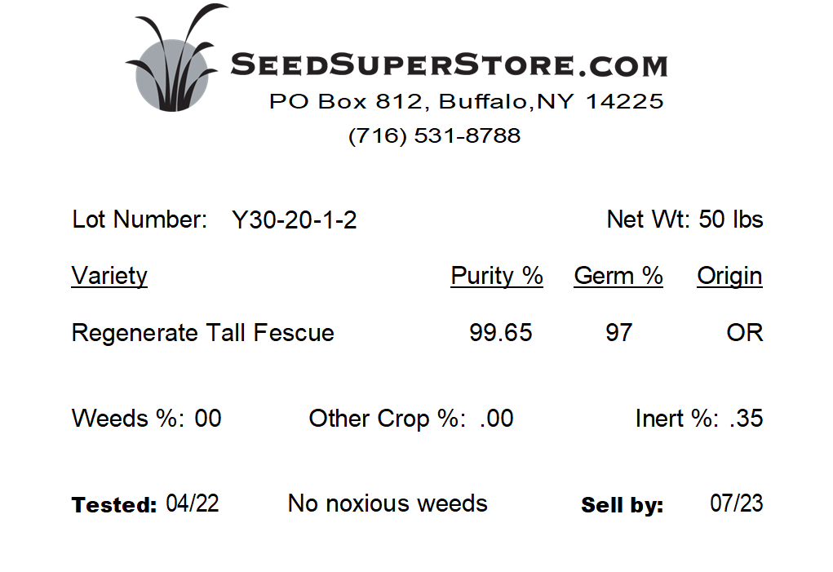Select Regenerate Tall Fescue variety name
This screenshot has height=572, width=833.
pos(203,333)
